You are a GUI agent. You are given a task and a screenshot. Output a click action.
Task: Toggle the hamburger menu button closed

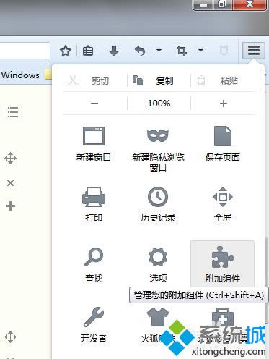(x=254, y=51)
